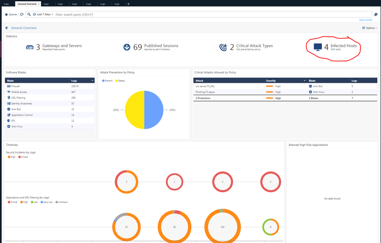The image size is (381, 243).
Task: Click the URL Filtering blade icon
Action: (x=9, y=98)
